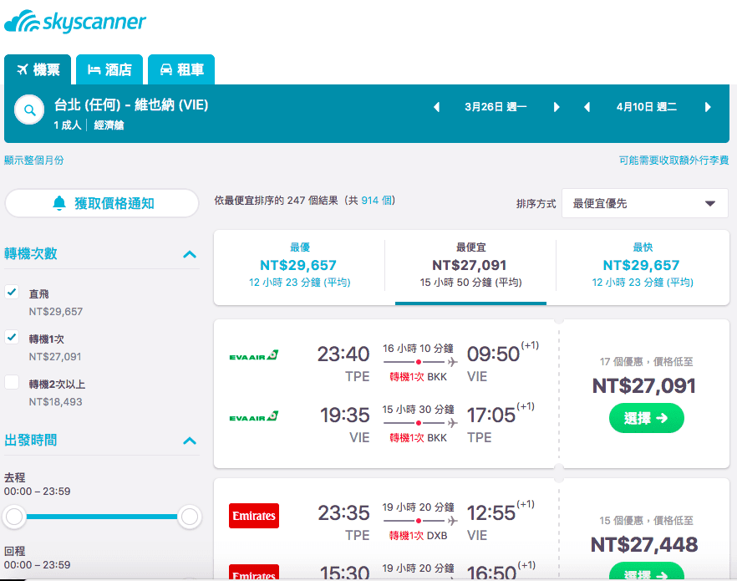
Task: Select the 機票 flights tab
Action: (x=38, y=69)
